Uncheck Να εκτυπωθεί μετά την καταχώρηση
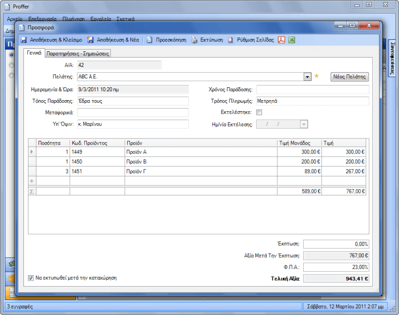The height and width of the screenshot is (315, 399). (x=31, y=278)
